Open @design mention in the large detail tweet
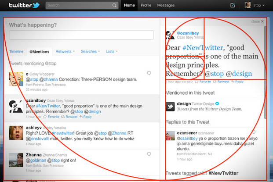Screen dimensions: 273x182 tap(239, 74)
